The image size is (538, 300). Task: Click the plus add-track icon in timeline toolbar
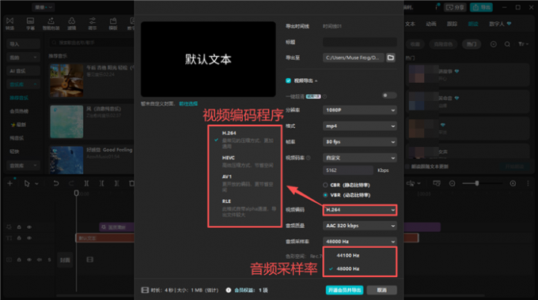pos(10,184)
